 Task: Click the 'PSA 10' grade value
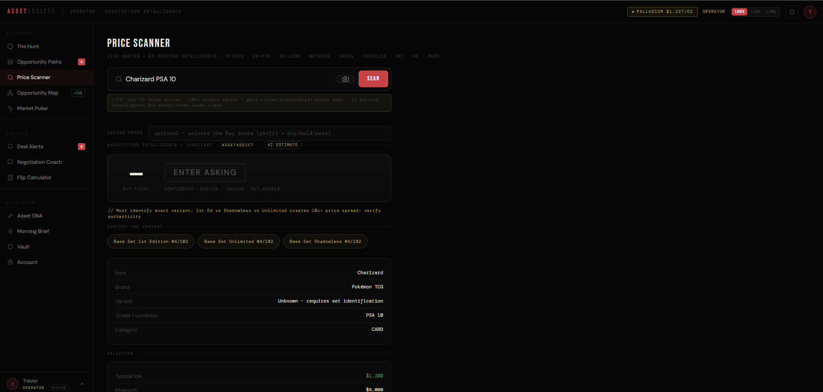pyautogui.click(x=374, y=315)
